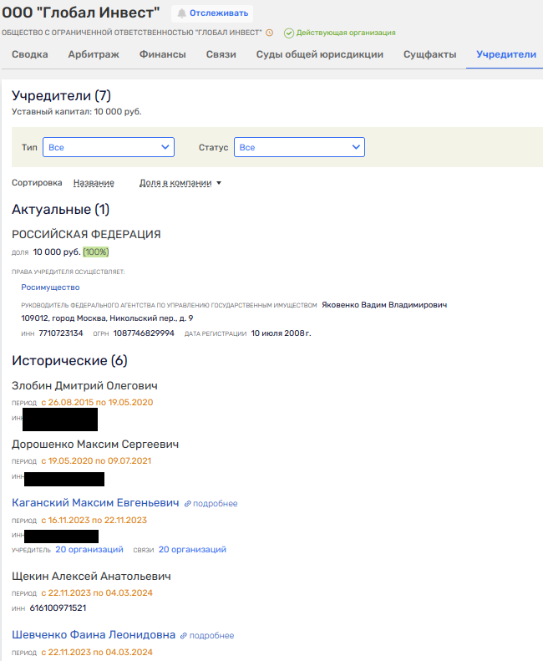
Task: Click the date 10 июля 2008 г.
Action: pyautogui.click(x=281, y=333)
